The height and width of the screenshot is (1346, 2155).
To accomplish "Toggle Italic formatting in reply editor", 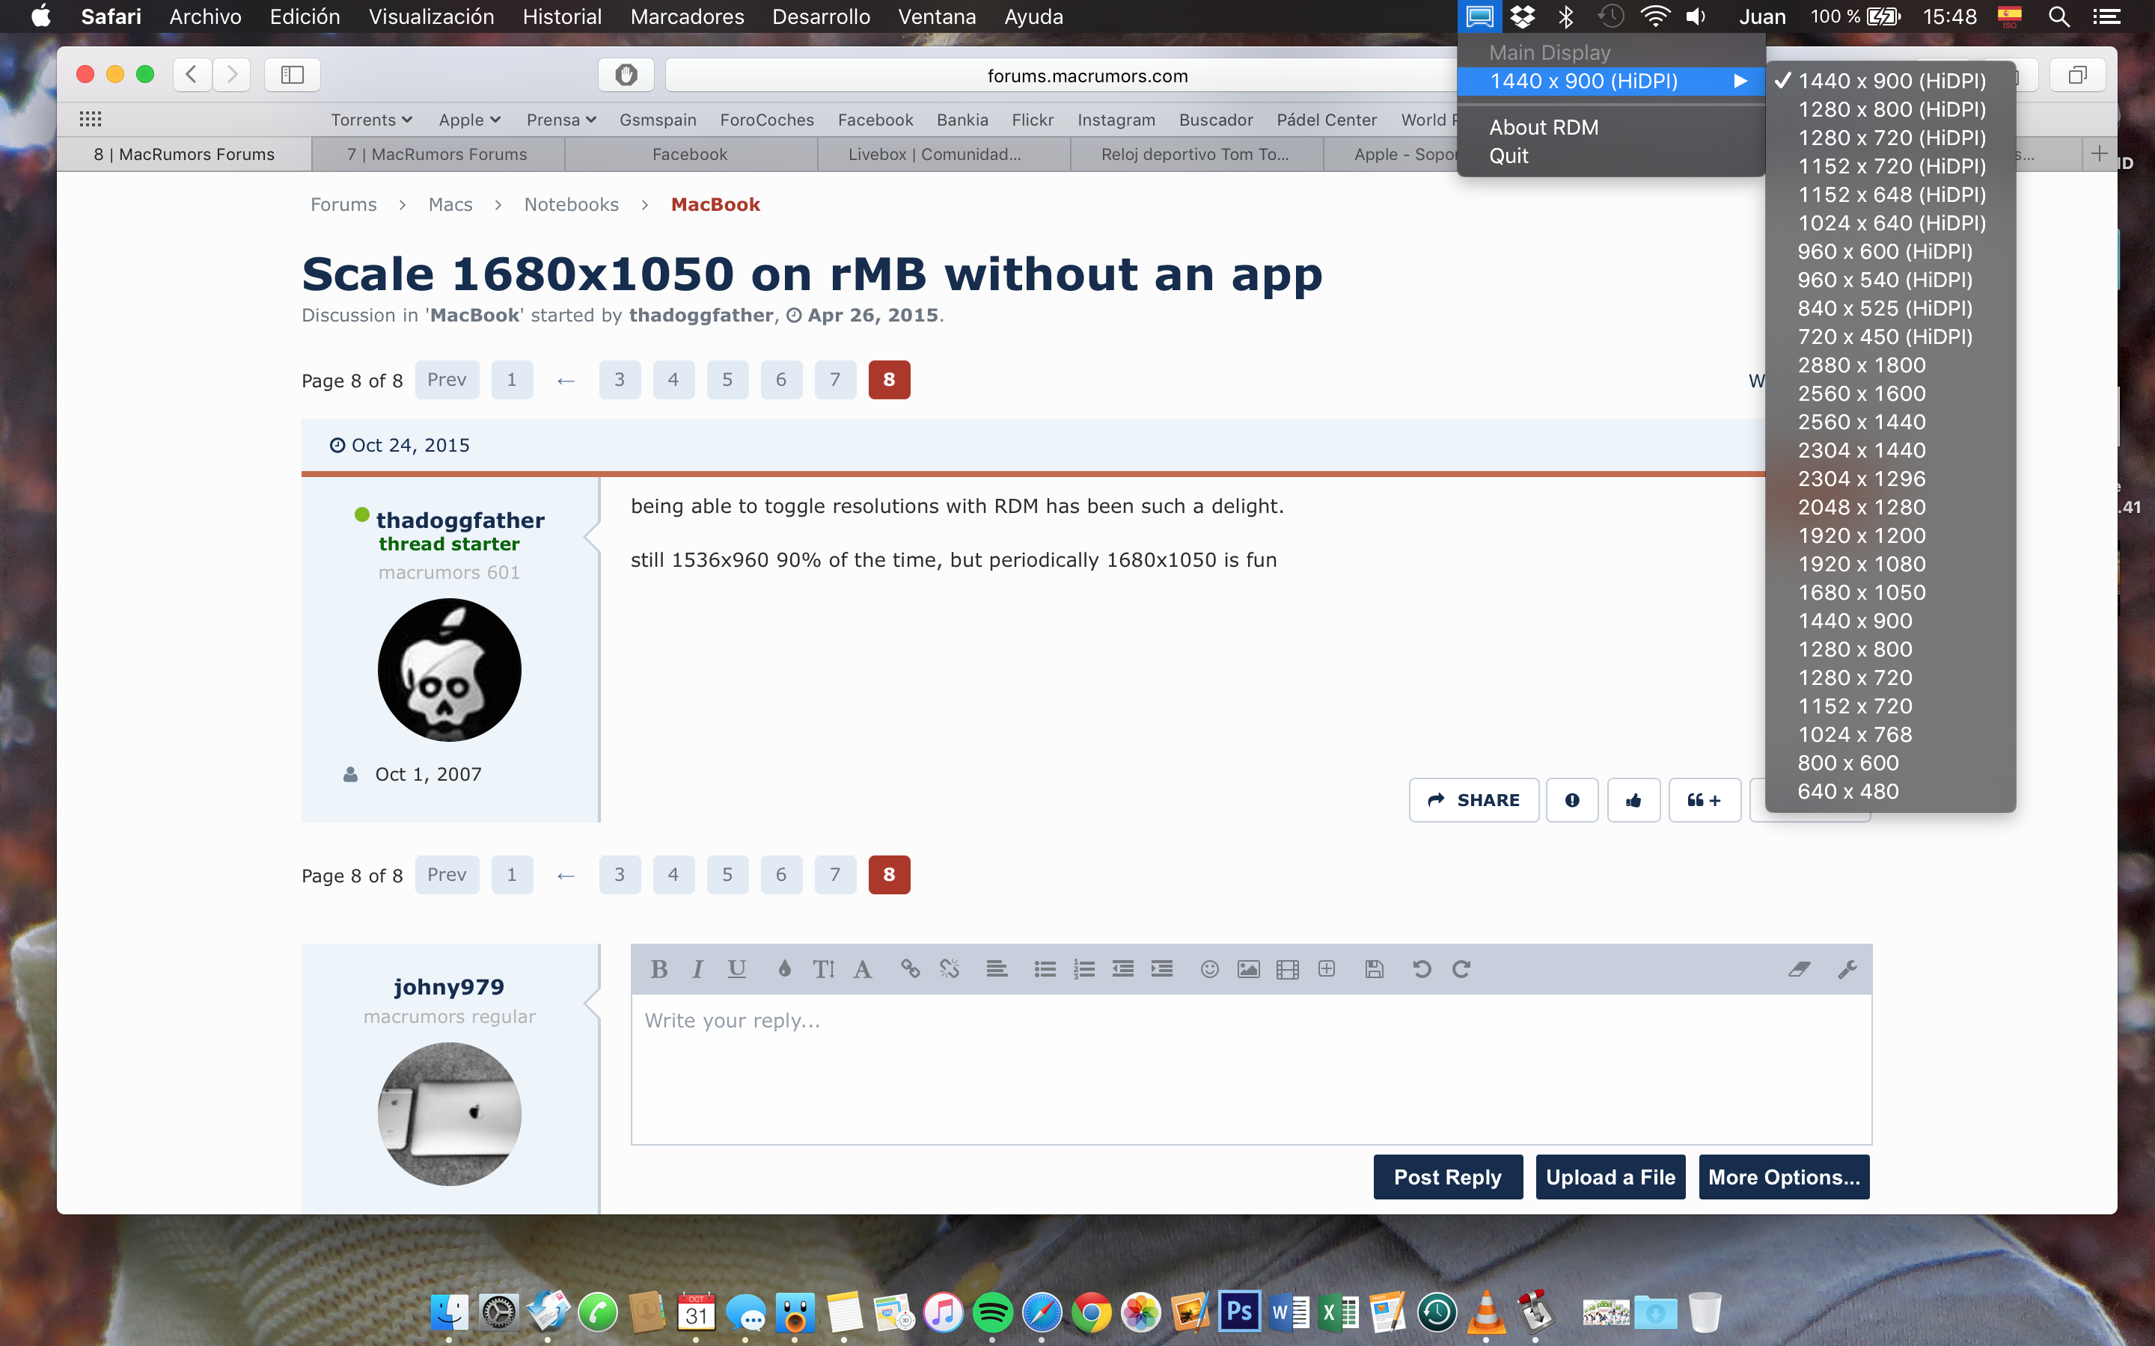I will point(698,968).
